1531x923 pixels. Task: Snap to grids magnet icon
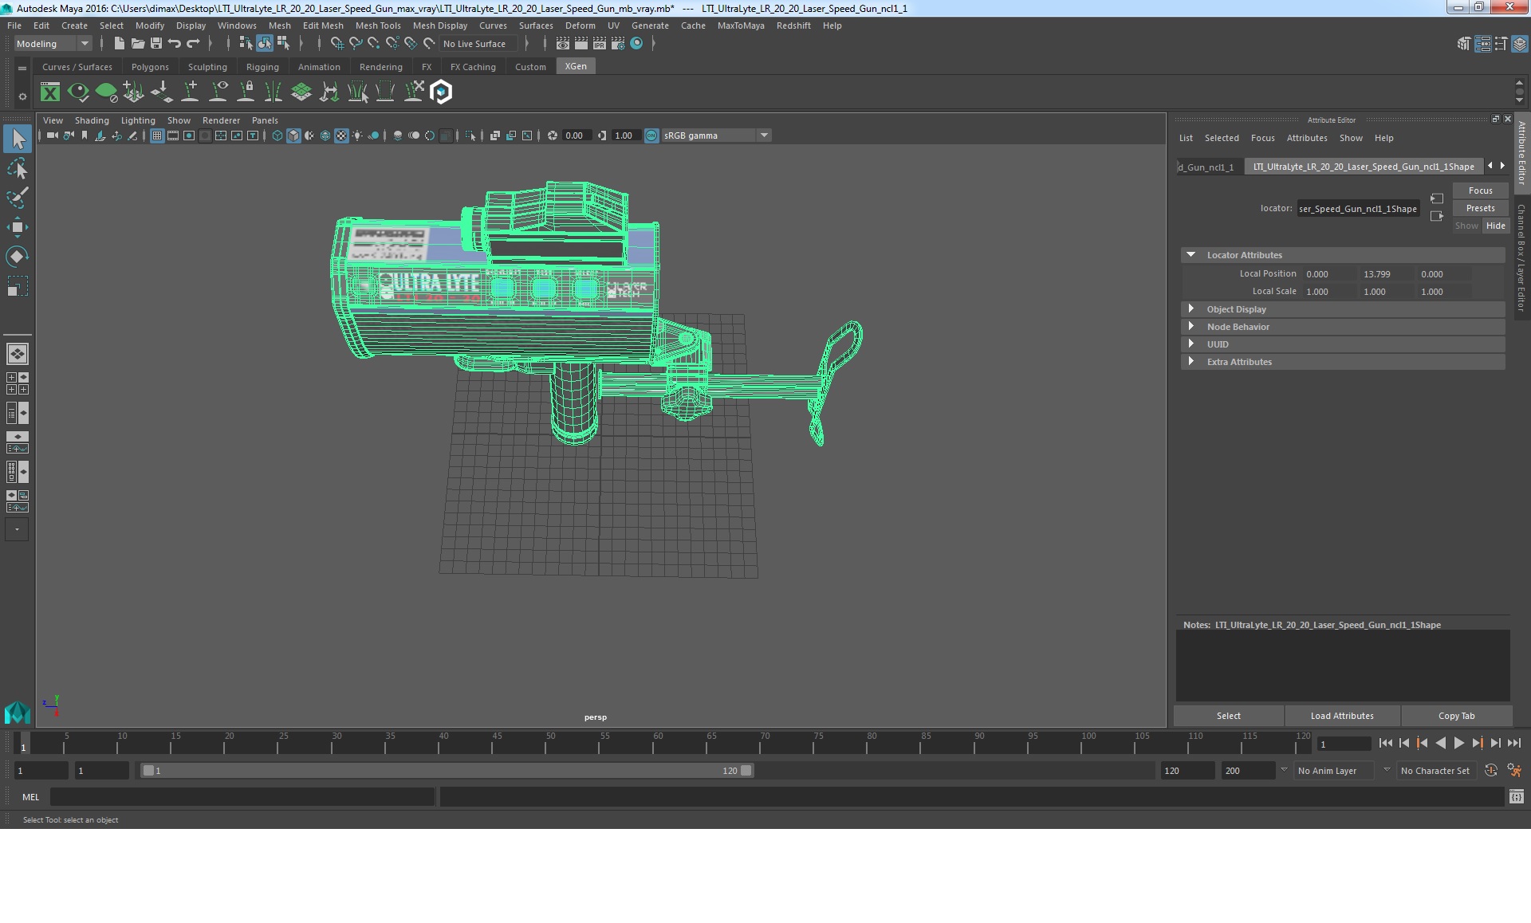tap(337, 44)
